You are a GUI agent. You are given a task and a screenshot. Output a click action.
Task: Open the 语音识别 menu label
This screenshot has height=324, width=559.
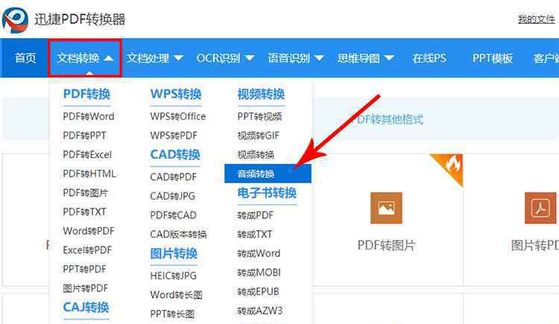(x=289, y=58)
